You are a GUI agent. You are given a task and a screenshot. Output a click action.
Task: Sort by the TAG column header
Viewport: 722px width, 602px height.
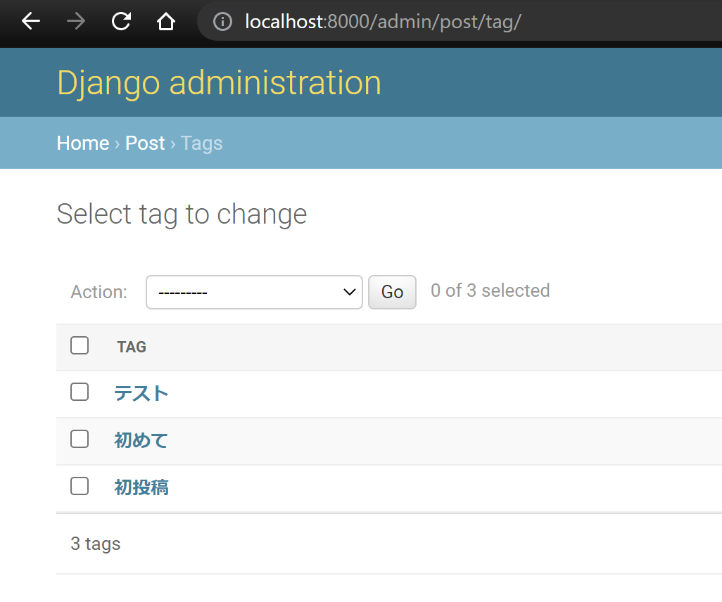132,347
